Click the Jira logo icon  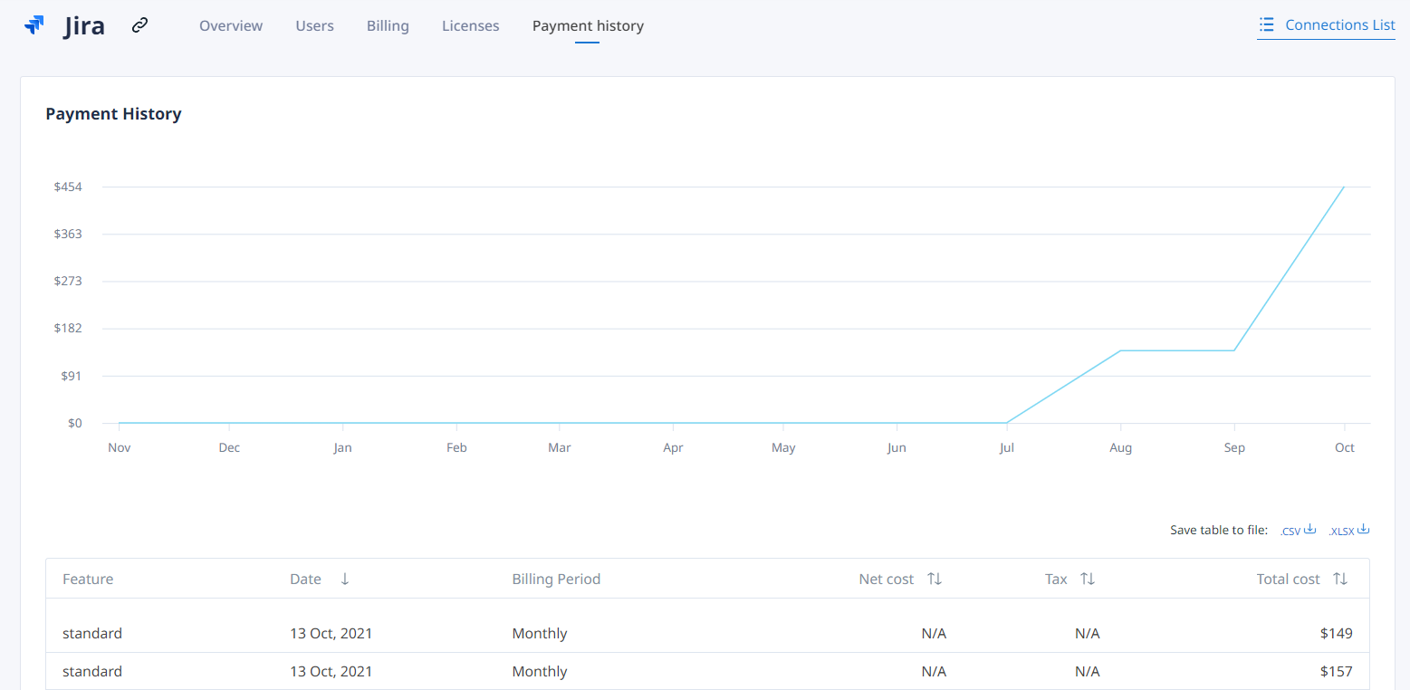(x=34, y=25)
